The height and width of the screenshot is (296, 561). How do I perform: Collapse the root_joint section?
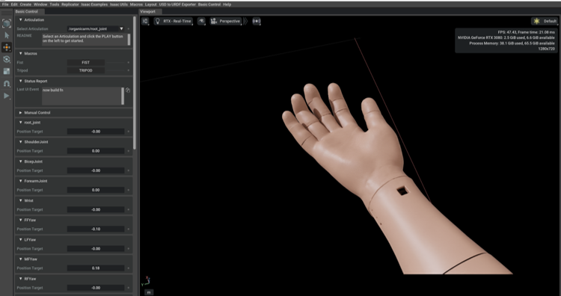[x=21, y=123]
